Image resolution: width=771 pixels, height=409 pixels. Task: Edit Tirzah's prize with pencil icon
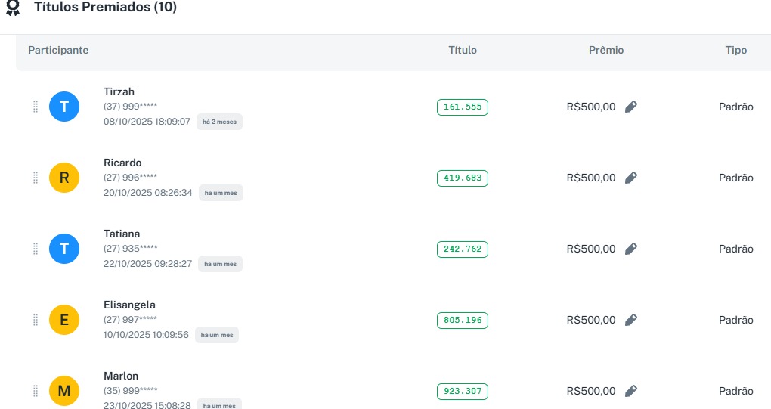click(631, 107)
